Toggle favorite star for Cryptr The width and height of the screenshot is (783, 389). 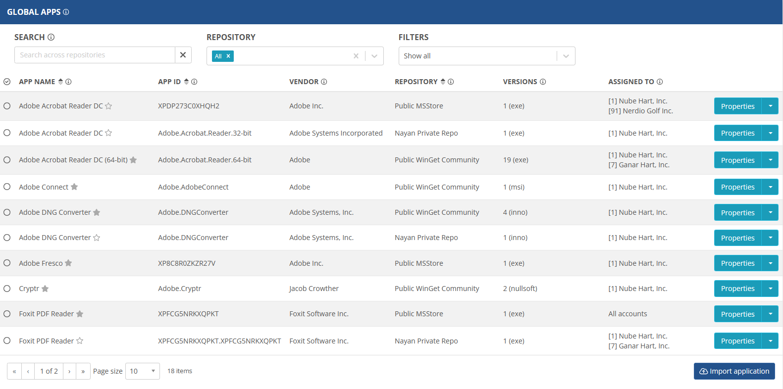pos(45,289)
